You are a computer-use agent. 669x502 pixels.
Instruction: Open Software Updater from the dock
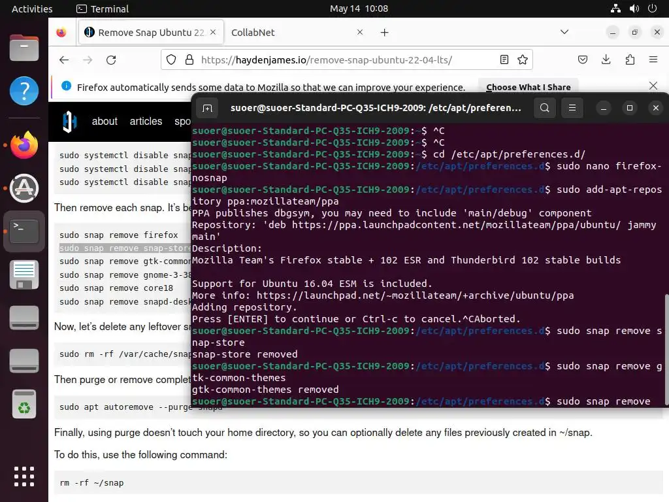(x=24, y=188)
